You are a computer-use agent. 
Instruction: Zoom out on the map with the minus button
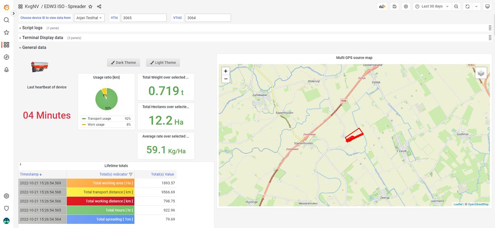click(x=226, y=79)
